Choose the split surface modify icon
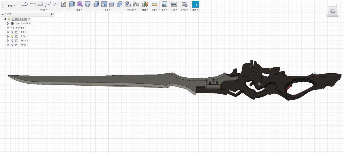This screenshot has width=344, height=153. click(x=112, y=4)
